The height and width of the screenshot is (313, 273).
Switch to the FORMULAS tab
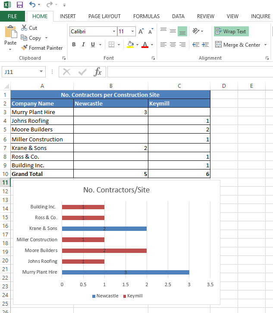point(146,16)
